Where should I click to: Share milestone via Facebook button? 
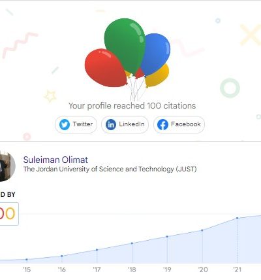point(179,124)
